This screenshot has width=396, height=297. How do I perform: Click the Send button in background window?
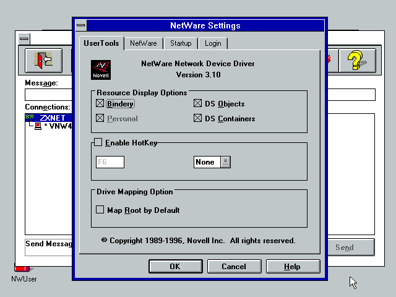(x=351, y=247)
